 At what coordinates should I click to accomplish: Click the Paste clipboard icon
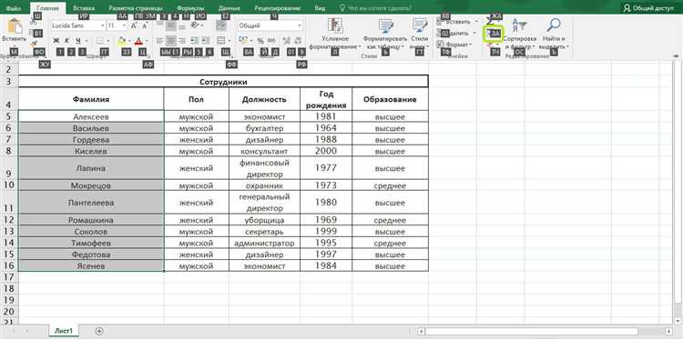point(15,26)
